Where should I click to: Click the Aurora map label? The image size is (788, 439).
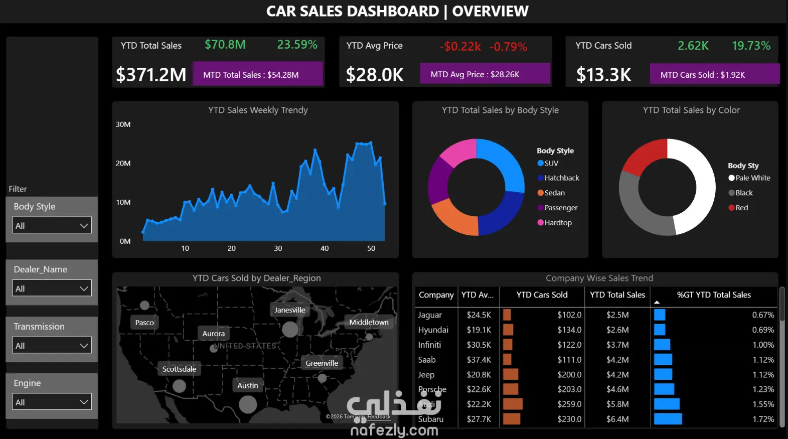[213, 334]
